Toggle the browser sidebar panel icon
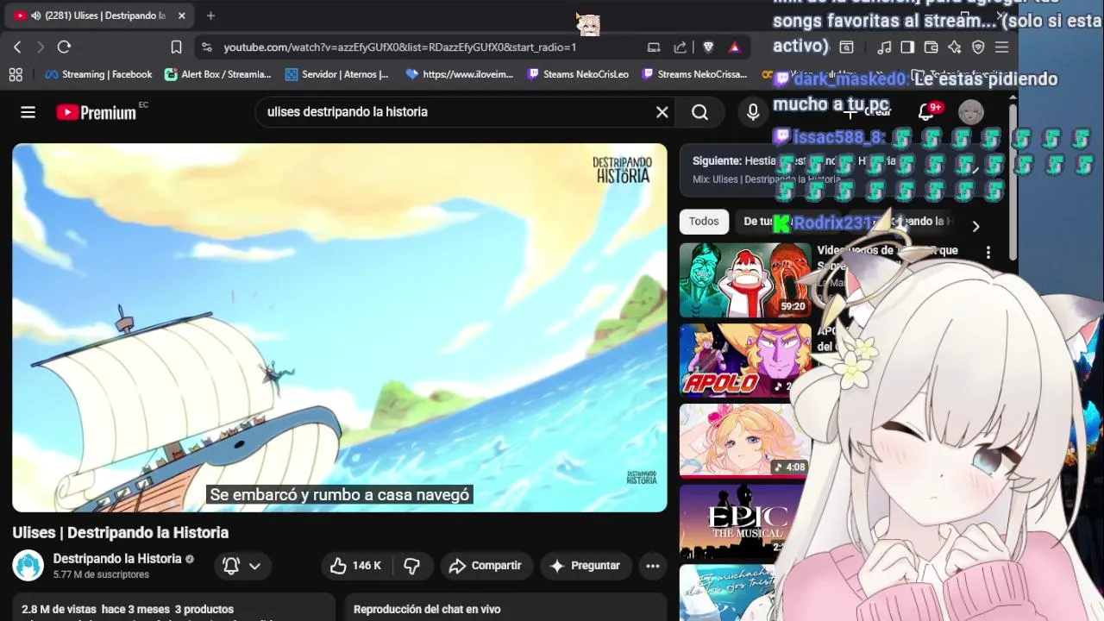The width and height of the screenshot is (1104, 621). 907,47
